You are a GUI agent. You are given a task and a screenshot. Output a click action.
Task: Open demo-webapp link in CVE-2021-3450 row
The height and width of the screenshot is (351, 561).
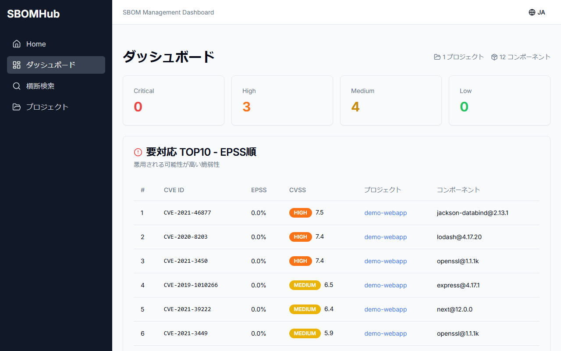386,261
